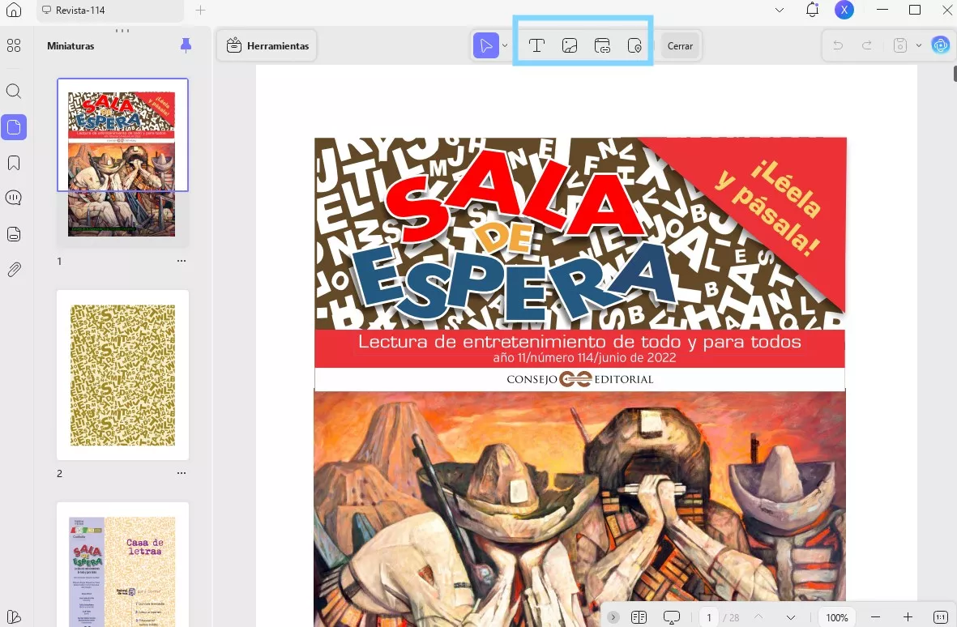
Task: Click the page number input field
Action: pyautogui.click(x=708, y=617)
